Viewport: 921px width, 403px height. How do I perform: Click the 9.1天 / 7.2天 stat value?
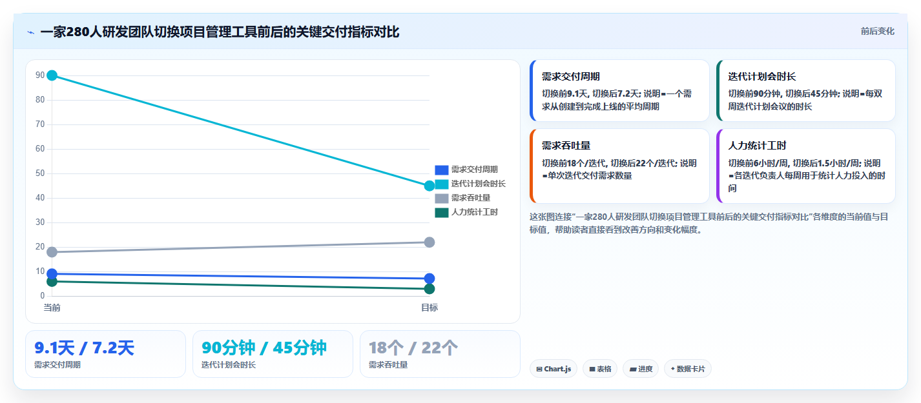point(84,348)
